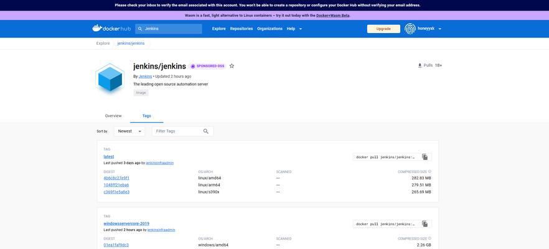Click the jenkins/jenkins blue cube image

click(110, 80)
